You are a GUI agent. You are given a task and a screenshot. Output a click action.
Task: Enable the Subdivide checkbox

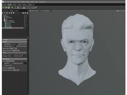coord(3,63)
